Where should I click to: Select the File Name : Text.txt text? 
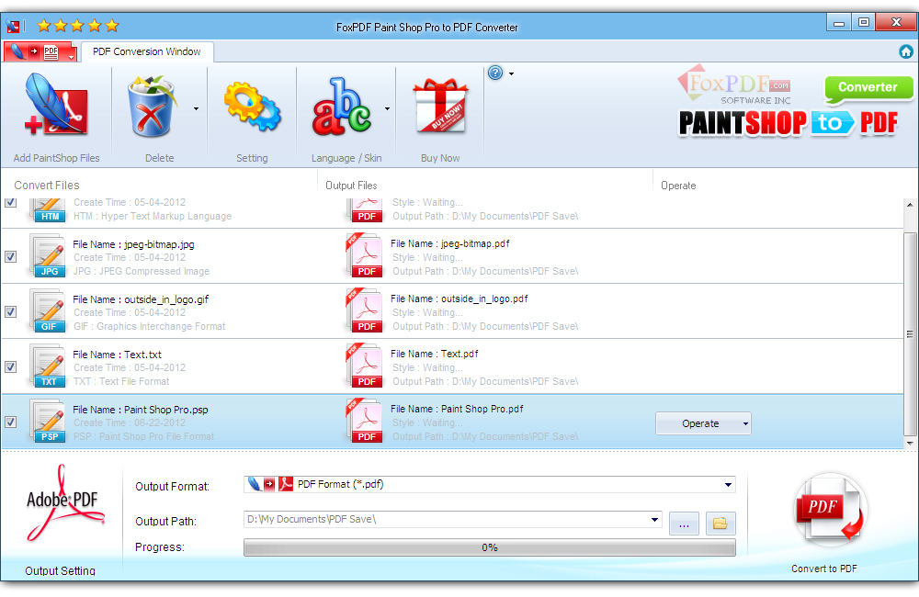[x=118, y=355]
